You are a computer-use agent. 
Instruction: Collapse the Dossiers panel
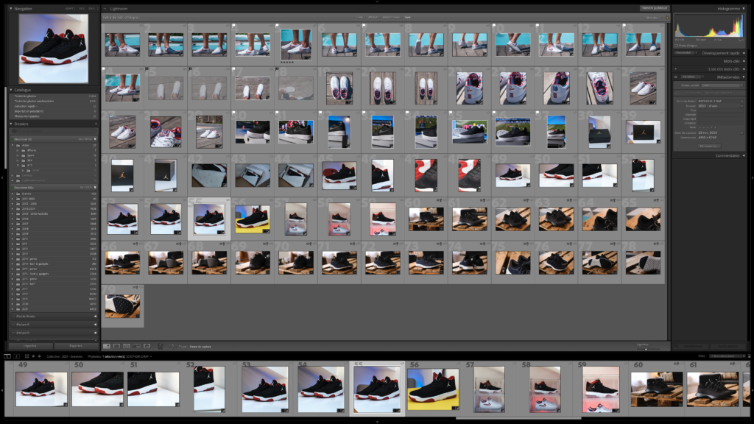point(11,124)
